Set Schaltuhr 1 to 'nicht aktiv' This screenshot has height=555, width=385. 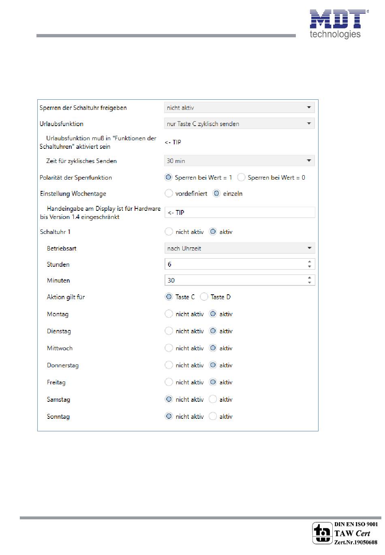coord(169,231)
